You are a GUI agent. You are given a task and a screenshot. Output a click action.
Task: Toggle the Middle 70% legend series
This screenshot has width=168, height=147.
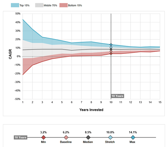(46, 5)
